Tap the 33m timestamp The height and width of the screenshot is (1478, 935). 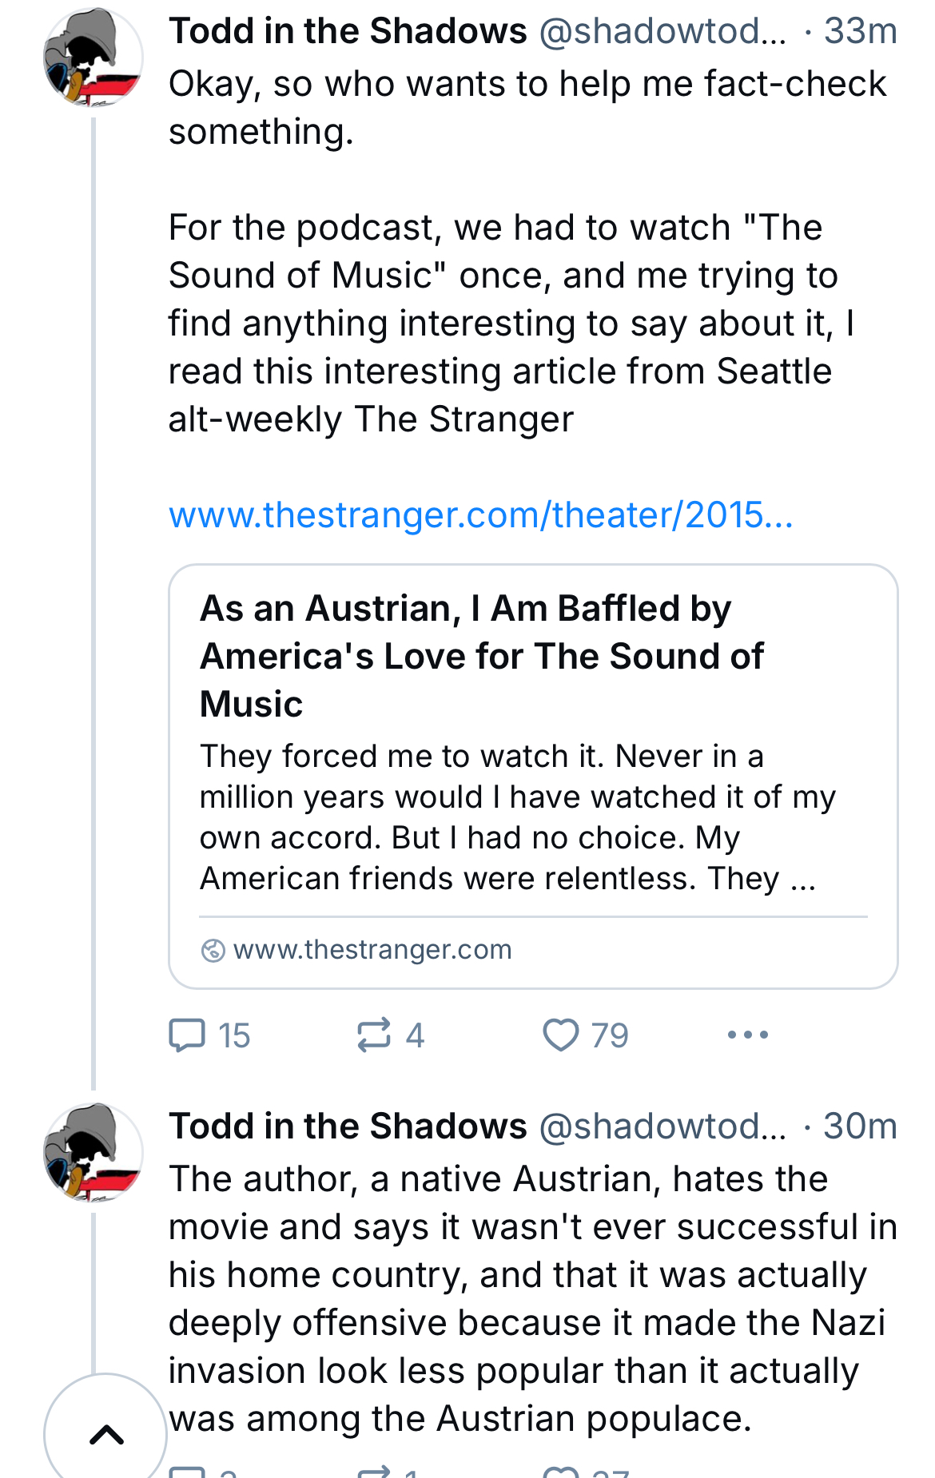(x=861, y=31)
